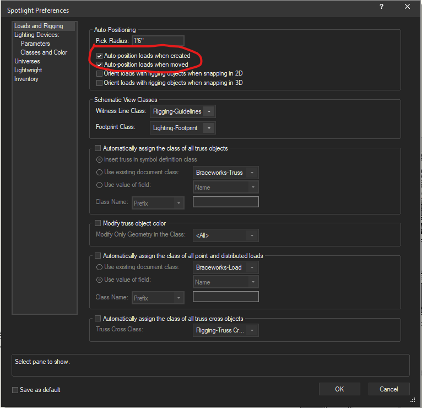
Task: Toggle the Modify truss object color checkbox
Action: 98,223
